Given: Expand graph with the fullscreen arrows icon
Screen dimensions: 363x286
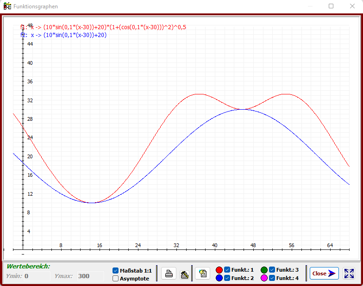Looking at the screenshot, I should coord(349,274).
